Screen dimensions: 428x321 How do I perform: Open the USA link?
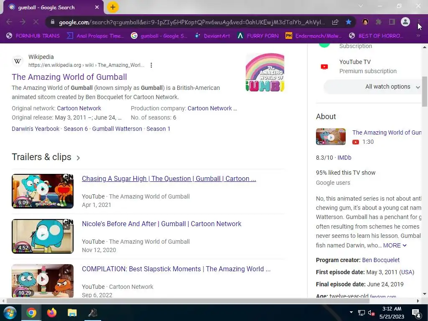pyautogui.click(x=406, y=272)
